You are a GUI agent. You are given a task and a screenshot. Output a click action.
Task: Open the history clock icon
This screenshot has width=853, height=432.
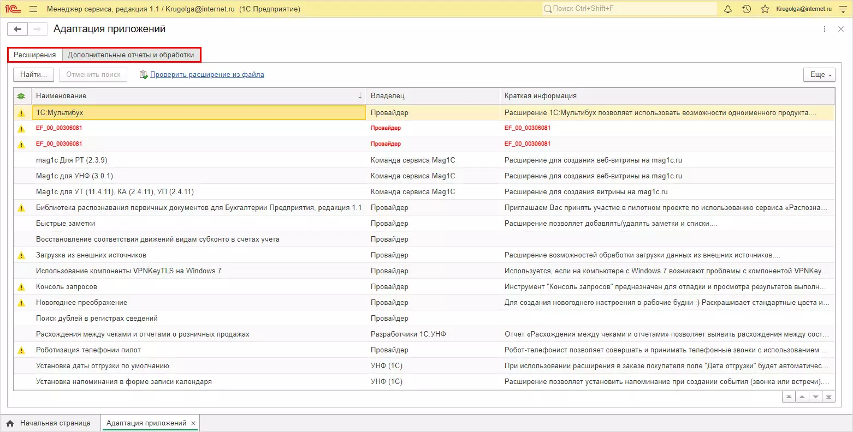(747, 9)
